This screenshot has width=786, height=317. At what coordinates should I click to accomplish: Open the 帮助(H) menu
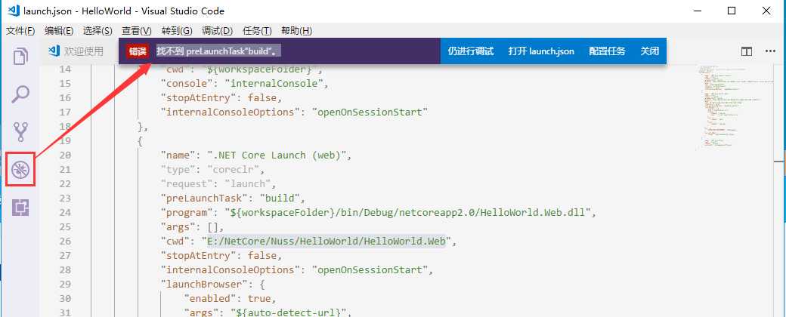(297, 31)
